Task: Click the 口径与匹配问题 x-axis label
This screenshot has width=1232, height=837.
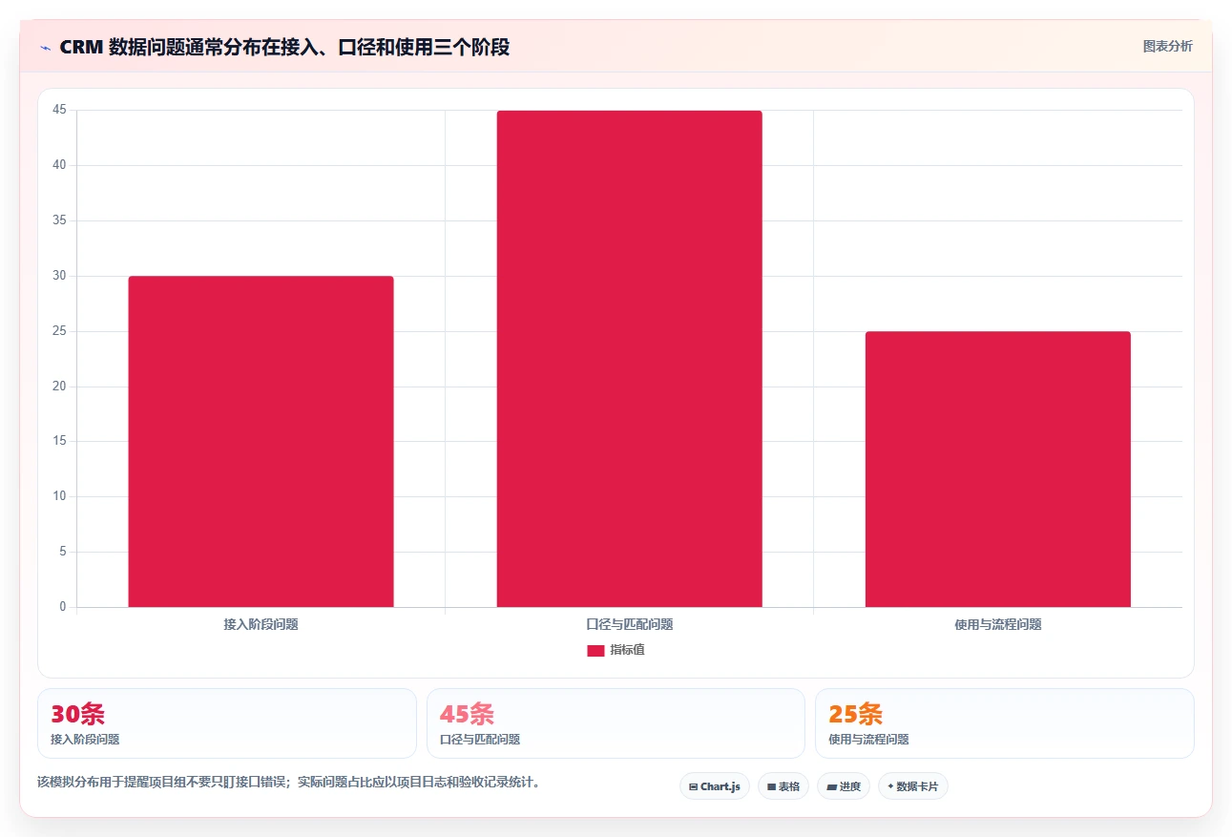Action: click(x=629, y=624)
